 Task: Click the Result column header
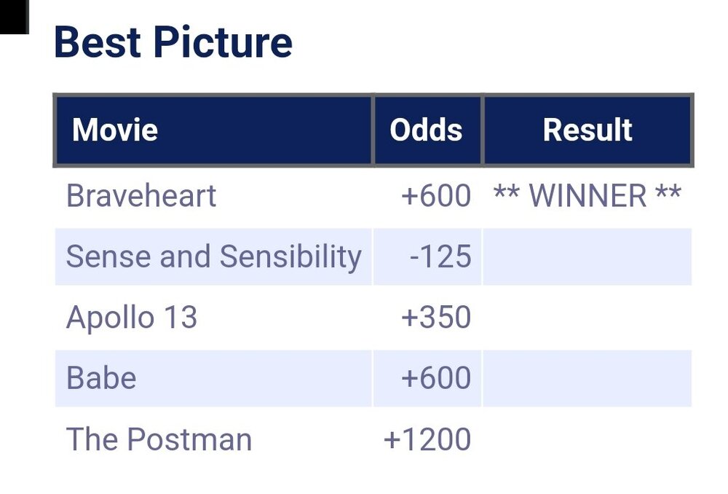pyautogui.click(x=587, y=130)
